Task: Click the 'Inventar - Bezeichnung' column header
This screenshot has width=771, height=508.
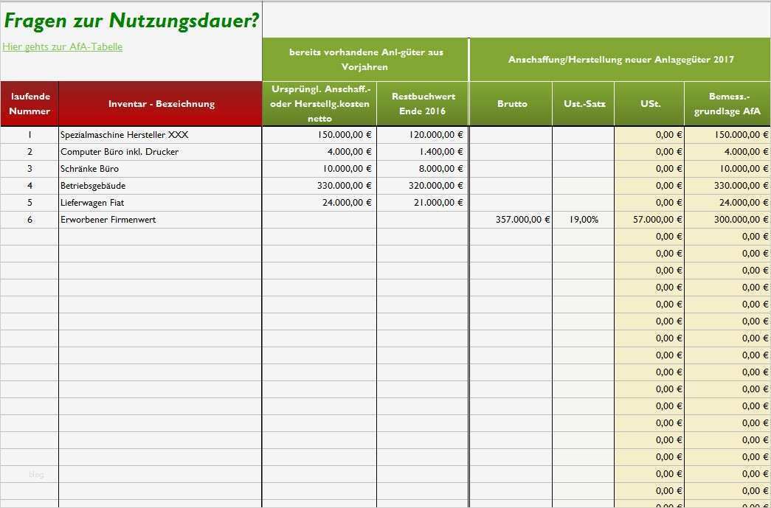Action: [160, 104]
